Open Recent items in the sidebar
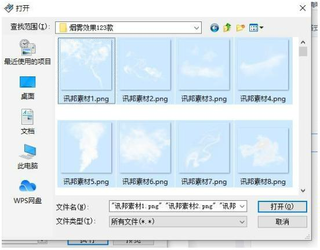The image size is (320, 250). (x=27, y=52)
